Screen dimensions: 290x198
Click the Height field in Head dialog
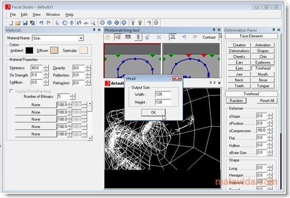163,102
